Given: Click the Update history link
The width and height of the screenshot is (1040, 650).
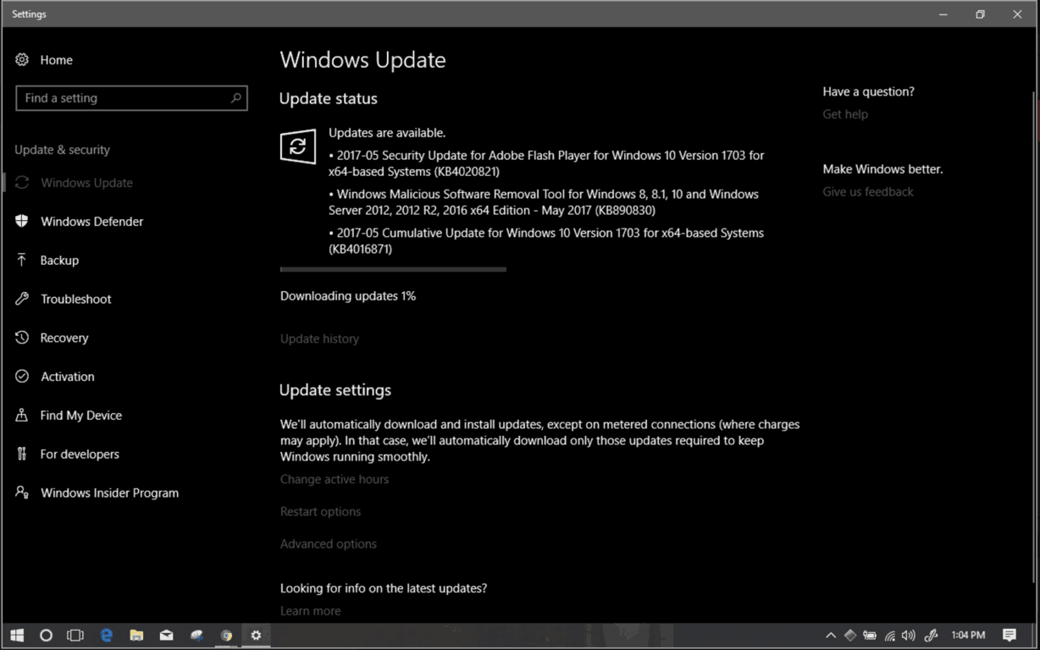Looking at the screenshot, I should click(319, 339).
